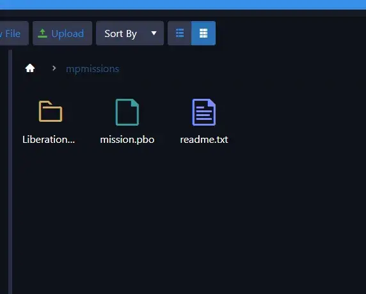Click the blue window title bar

[x=183, y=4]
